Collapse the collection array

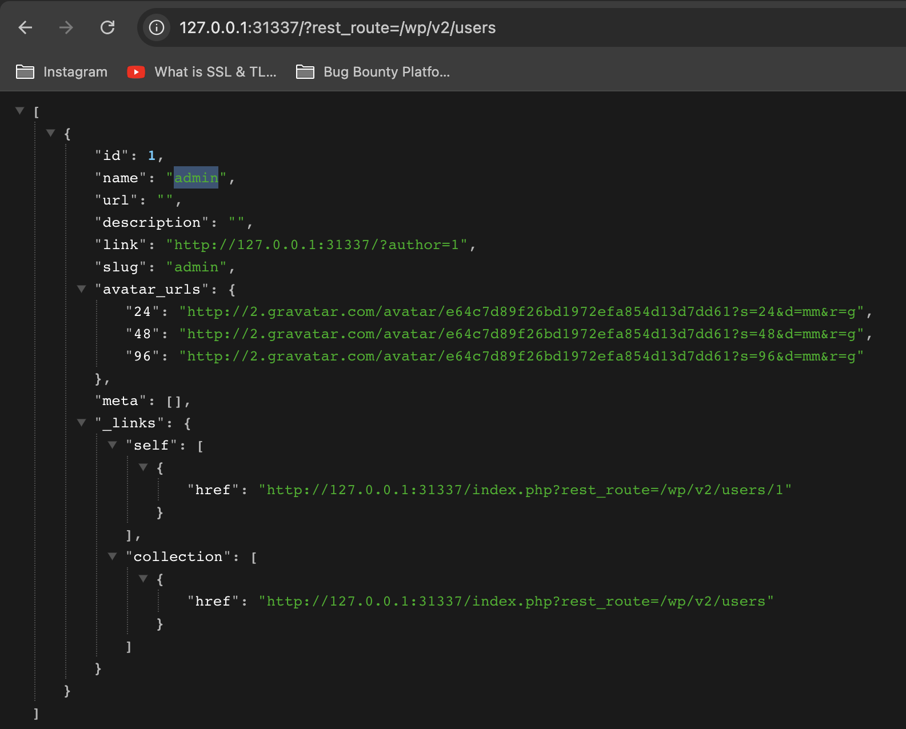(113, 556)
